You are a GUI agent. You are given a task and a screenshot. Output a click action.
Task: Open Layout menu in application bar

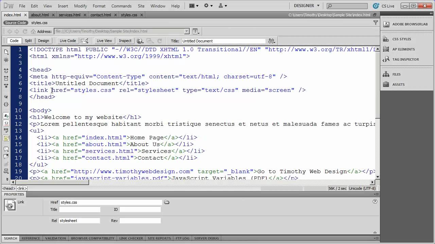coord(193,6)
